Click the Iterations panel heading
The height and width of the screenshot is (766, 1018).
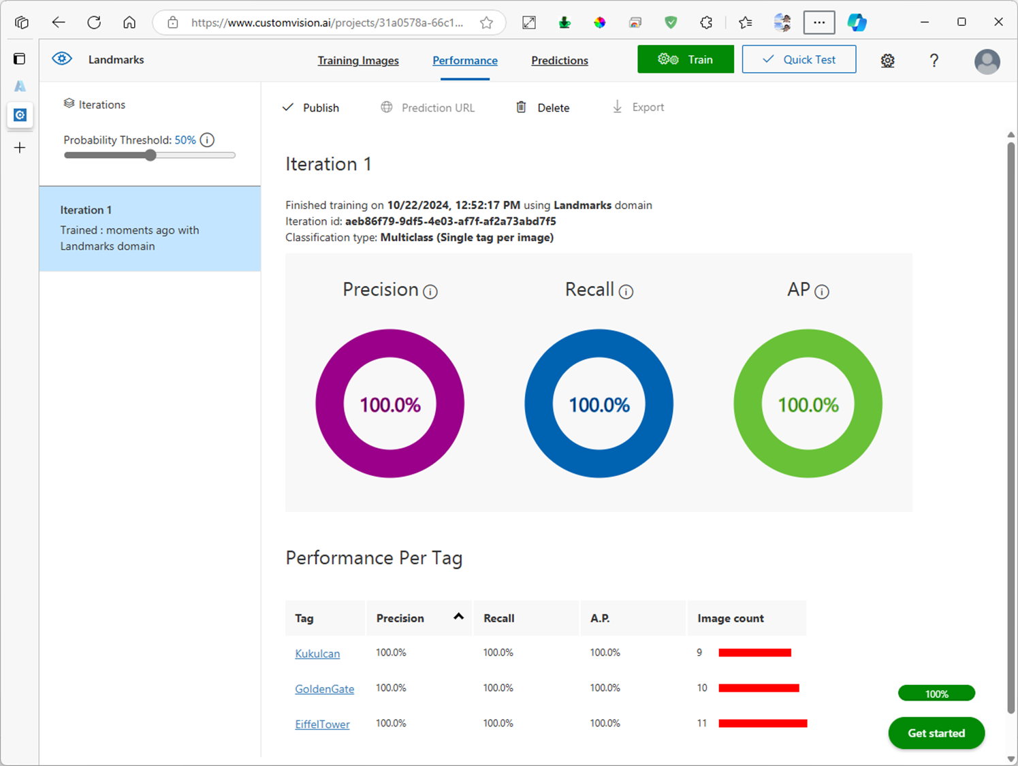coord(95,104)
